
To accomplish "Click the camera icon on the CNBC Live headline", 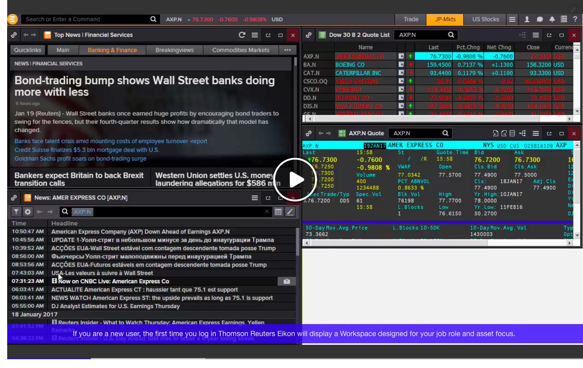I will (287, 281).
